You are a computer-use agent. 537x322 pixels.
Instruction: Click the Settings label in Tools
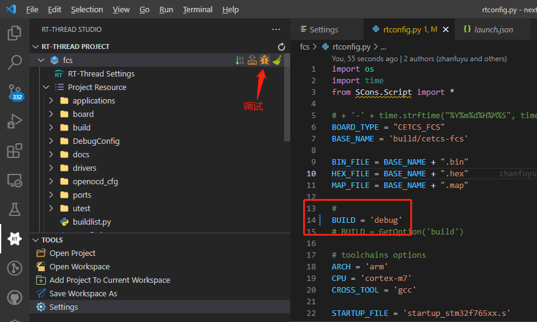[64, 307]
